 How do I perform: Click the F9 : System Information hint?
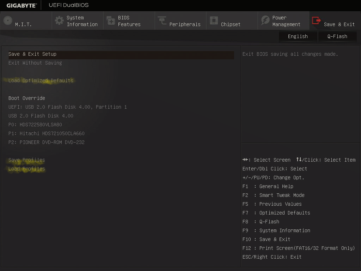point(276,230)
